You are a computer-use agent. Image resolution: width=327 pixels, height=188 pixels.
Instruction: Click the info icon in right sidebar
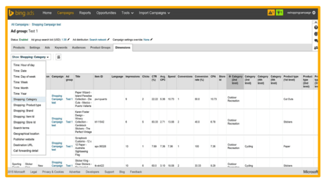(x=316, y=34)
